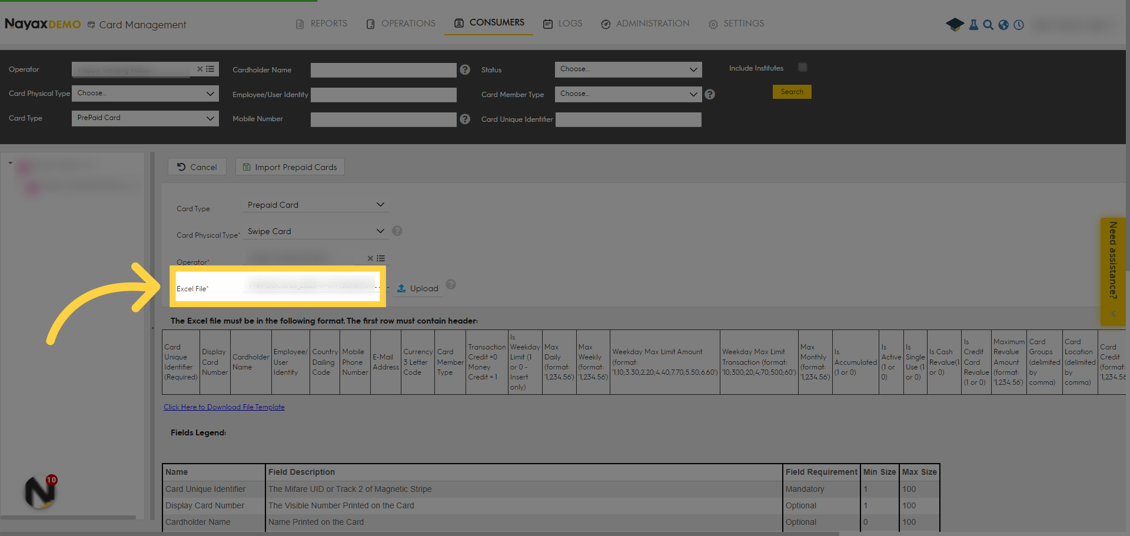1130x536 pixels.
Task: Click the left panel horizontal scrollbar
Action: click(68, 518)
